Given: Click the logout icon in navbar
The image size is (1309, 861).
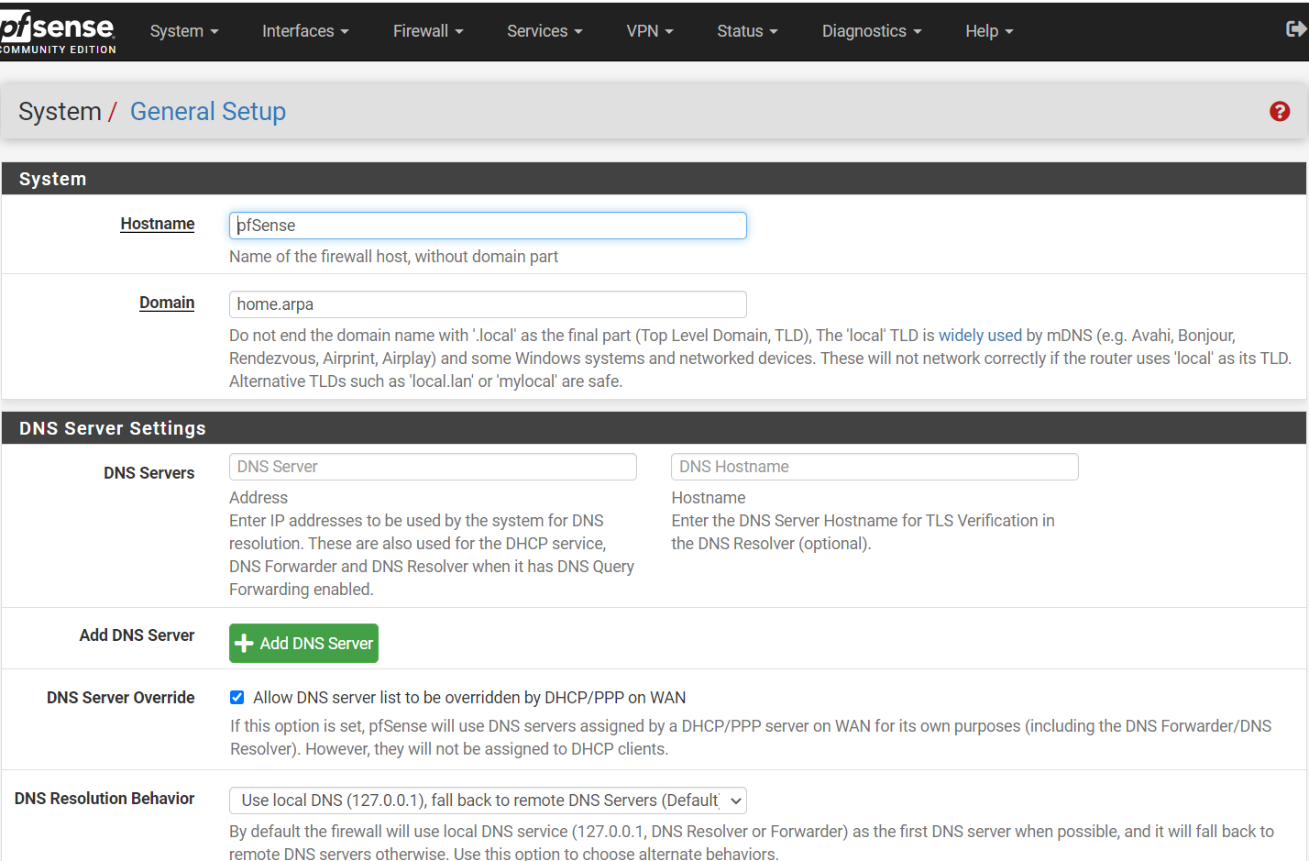Looking at the screenshot, I should (1296, 30).
